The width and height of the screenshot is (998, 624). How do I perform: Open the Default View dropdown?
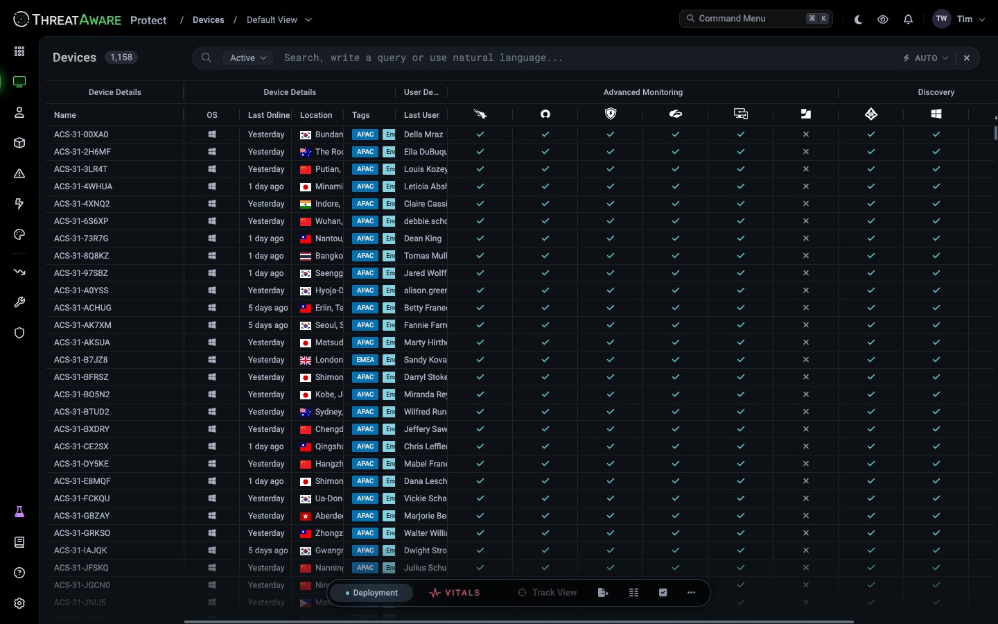point(279,19)
